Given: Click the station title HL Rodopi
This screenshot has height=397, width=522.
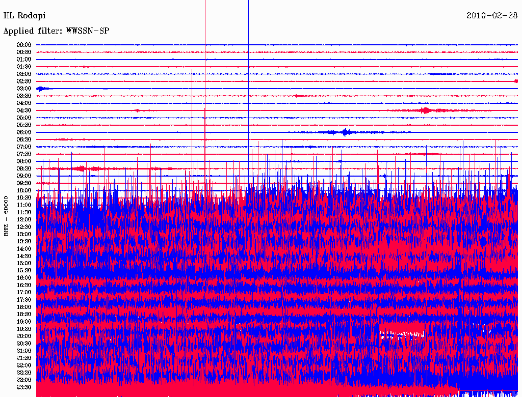Looking at the screenshot, I should pos(24,16).
